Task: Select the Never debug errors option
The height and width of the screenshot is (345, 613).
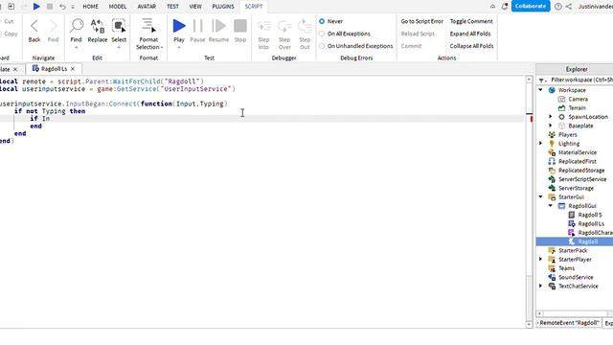Action: click(322, 21)
